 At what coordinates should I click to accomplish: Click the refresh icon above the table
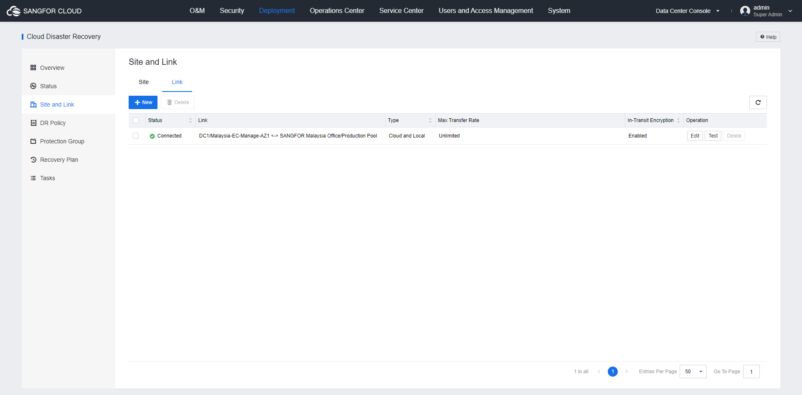point(758,102)
